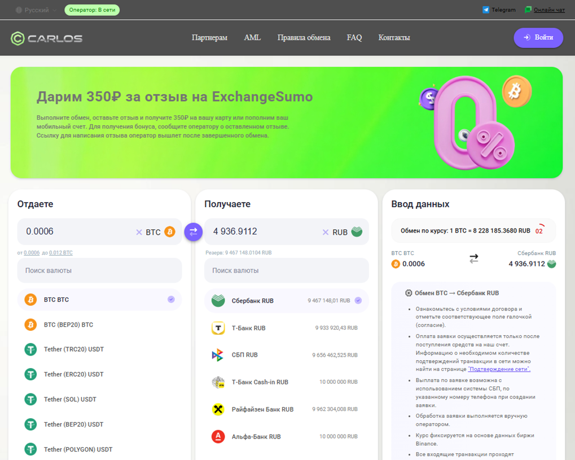
Task: Click the Tether (POLYGON) coin icon
Action: 30,449
